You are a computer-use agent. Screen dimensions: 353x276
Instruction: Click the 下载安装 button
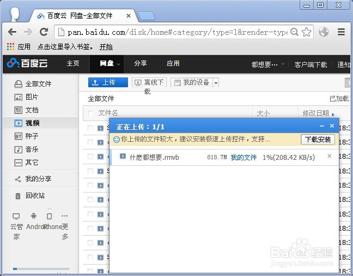318,140
